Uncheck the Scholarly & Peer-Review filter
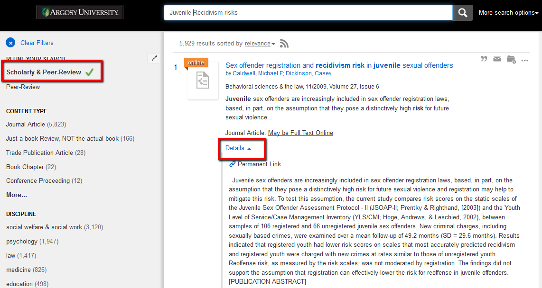Screen dimensions: 542x288 tap(49, 72)
